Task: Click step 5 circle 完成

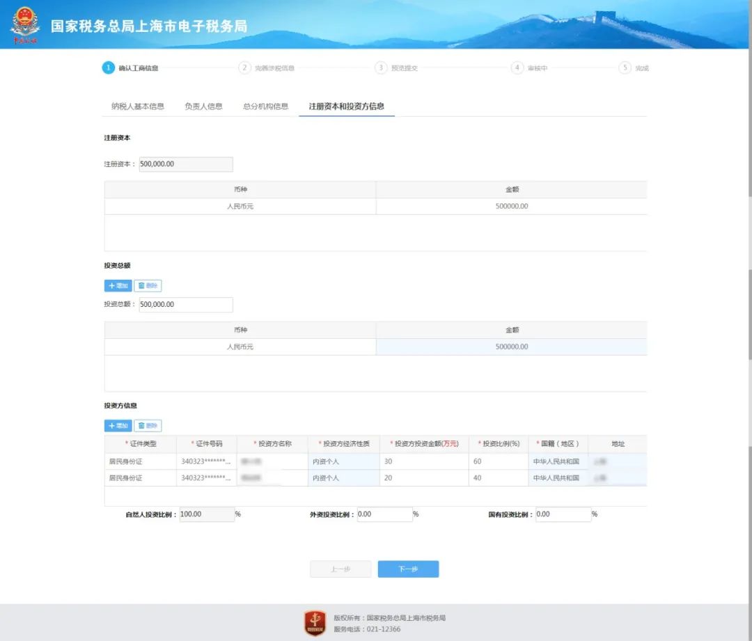Action: pos(625,68)
